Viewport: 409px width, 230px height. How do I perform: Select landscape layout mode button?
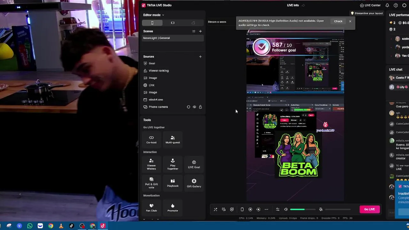pyautogui.click(x=173, y=23)
